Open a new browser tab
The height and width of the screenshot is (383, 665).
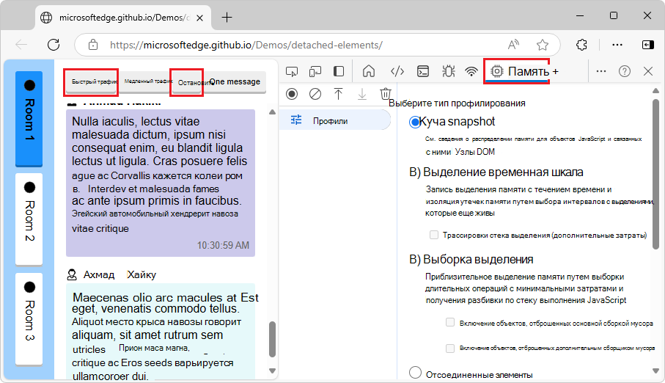tap(227, 18)
